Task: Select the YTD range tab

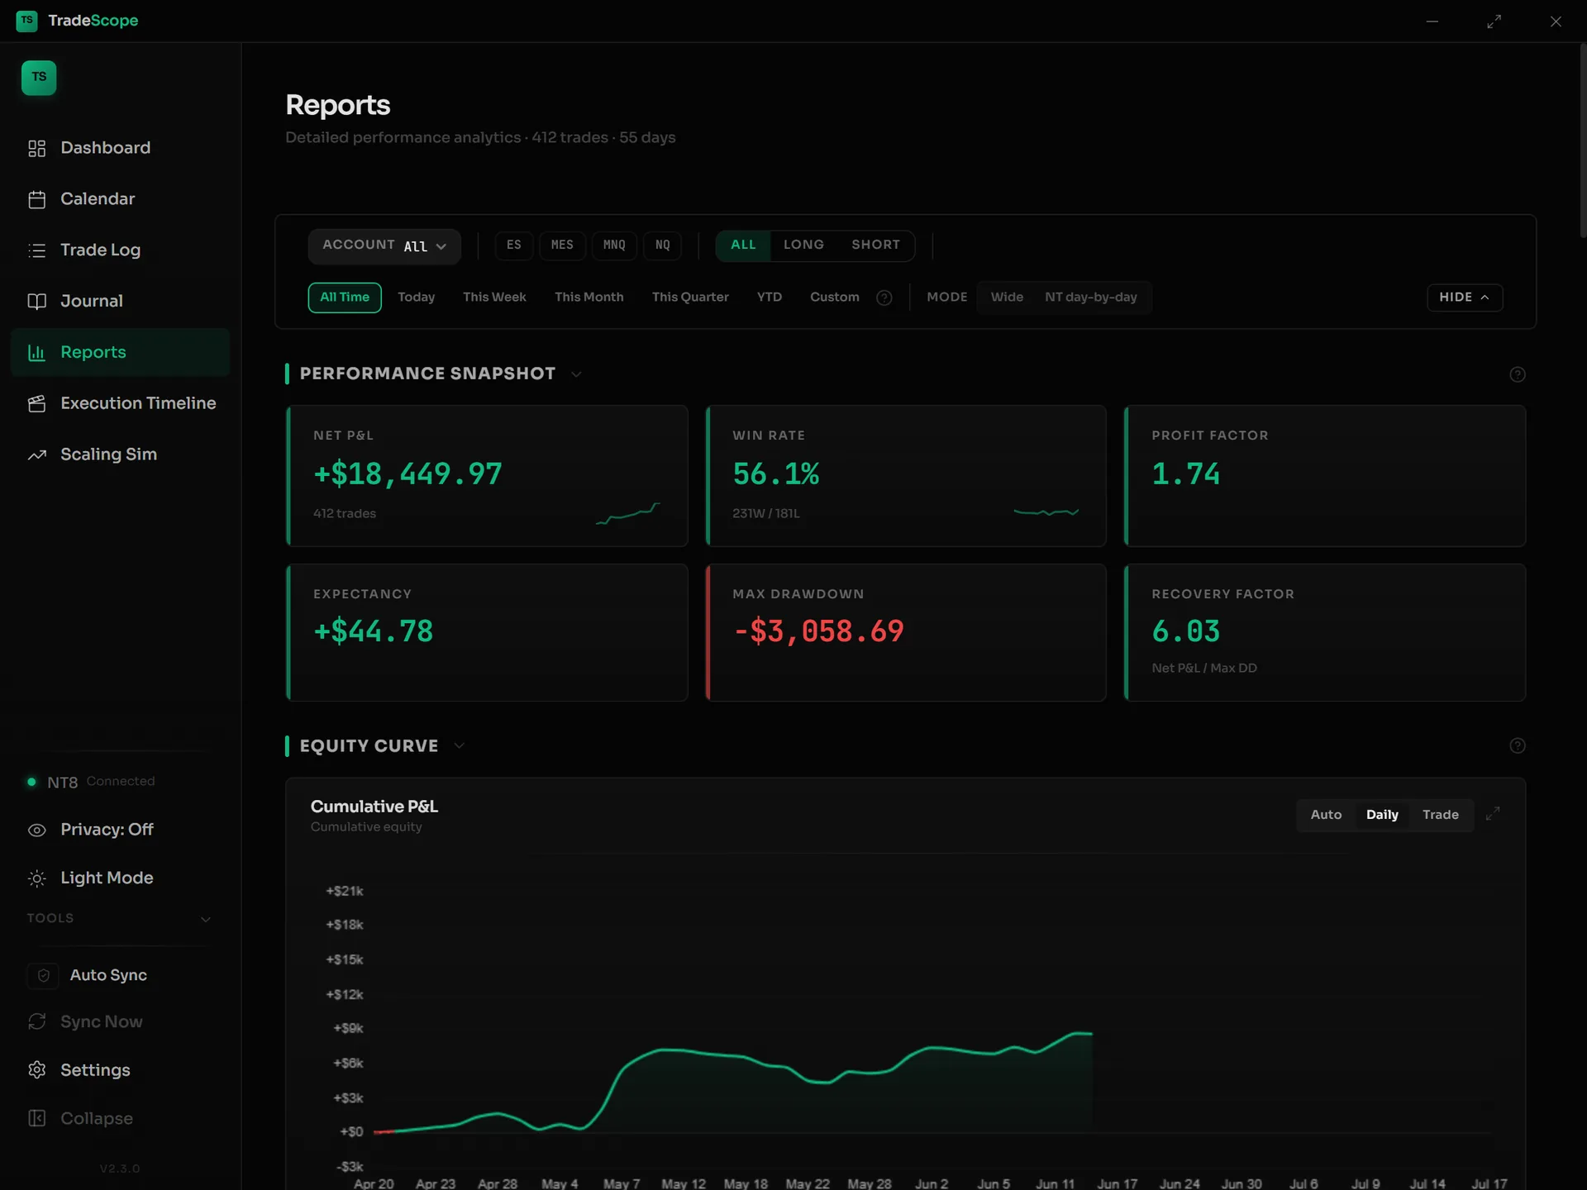Action: (x=769, y=297)
